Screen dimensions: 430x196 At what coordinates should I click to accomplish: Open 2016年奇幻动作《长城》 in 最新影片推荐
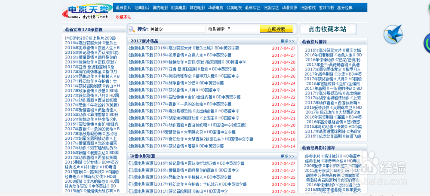coord(333,126)
